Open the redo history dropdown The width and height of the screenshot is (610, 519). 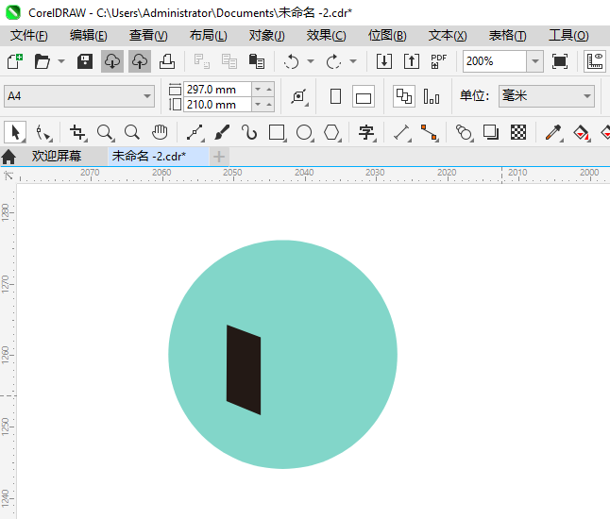353,61
